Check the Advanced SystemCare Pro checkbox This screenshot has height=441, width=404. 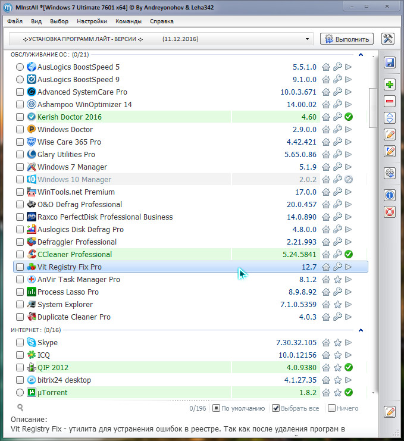click(x=20, y=92)
